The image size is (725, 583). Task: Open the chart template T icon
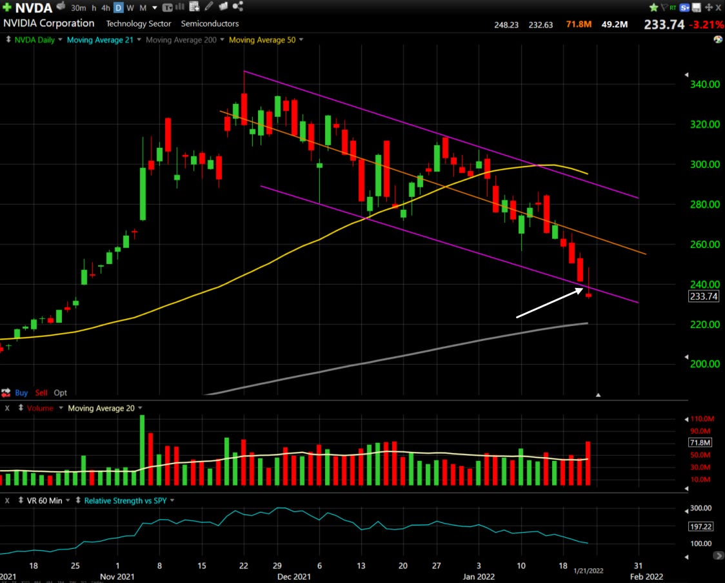point(167,7)
